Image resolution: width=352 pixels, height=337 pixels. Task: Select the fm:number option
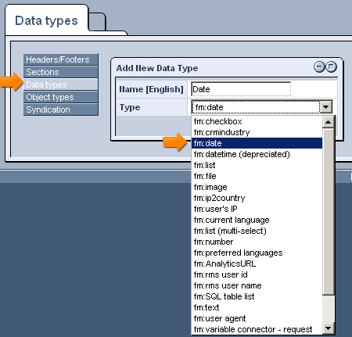tap(257, 242)
